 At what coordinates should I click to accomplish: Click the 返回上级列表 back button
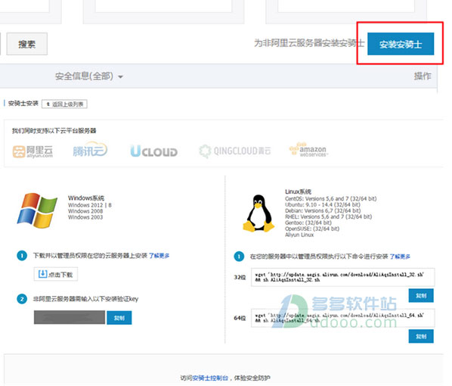pos(64,104)
